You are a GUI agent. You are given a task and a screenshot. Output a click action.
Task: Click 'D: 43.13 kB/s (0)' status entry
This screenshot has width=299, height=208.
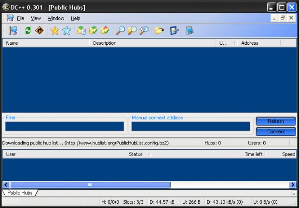tap(225, 202)
